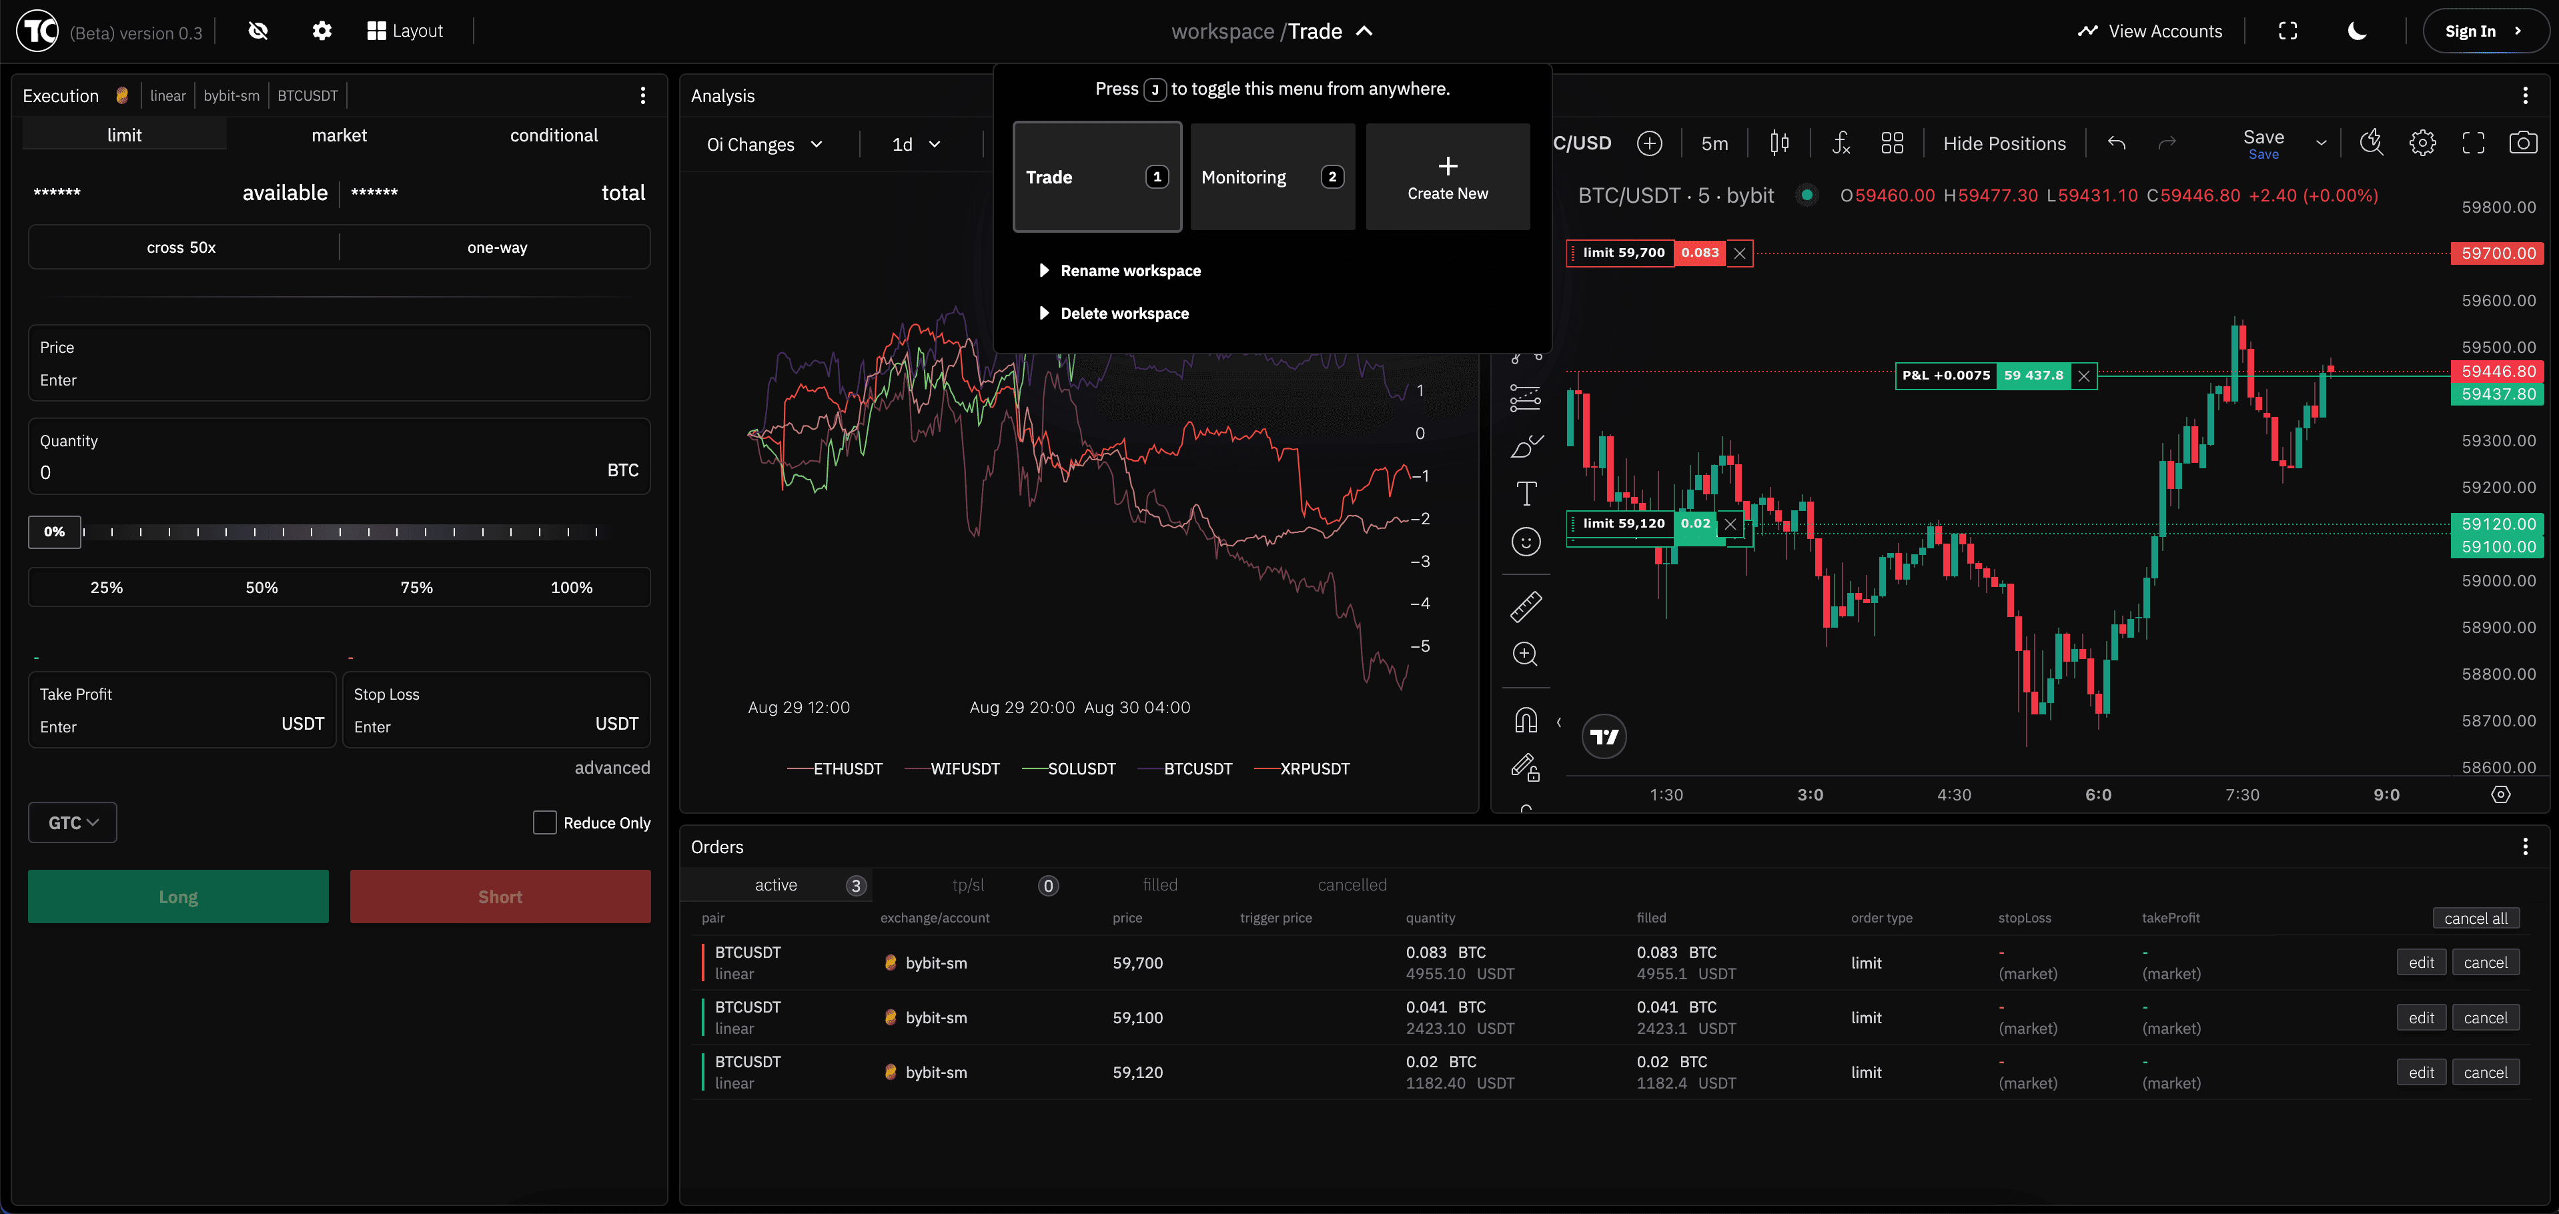Expand Delete workspace option
The height and width of the screenshot is (1214, 2559).
pyautogui.click(x=1113, y=313)
